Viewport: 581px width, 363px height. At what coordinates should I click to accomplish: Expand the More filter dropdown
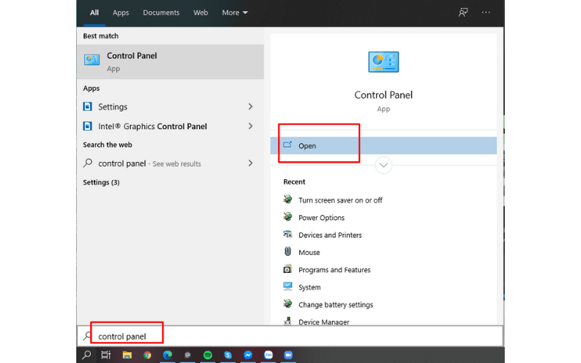(x=235, y=12)
